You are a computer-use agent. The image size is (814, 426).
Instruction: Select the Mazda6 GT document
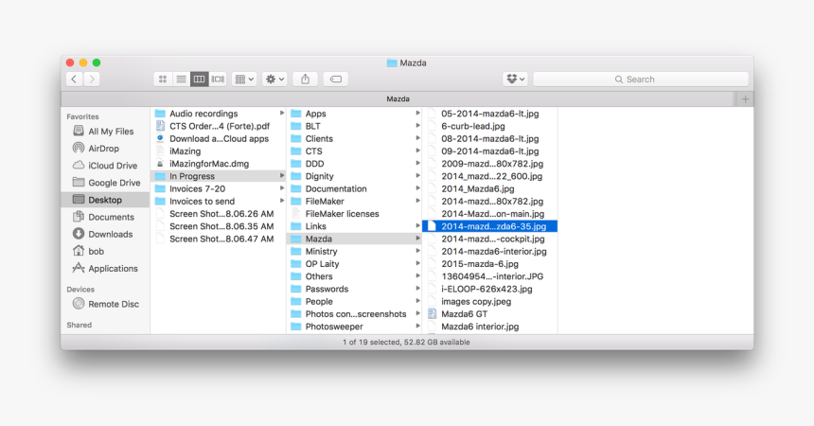coord(490,313)
